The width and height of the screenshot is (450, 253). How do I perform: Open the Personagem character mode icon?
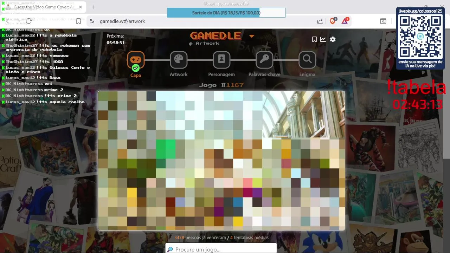pyautogui.click(x=221, y=60)
